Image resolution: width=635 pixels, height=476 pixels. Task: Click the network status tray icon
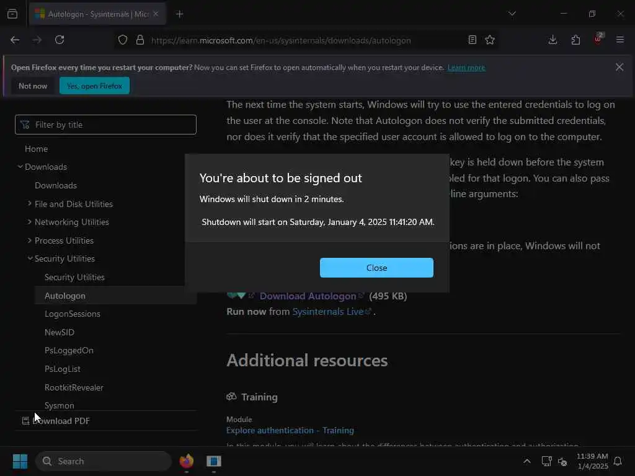click(x=546, y=461)
